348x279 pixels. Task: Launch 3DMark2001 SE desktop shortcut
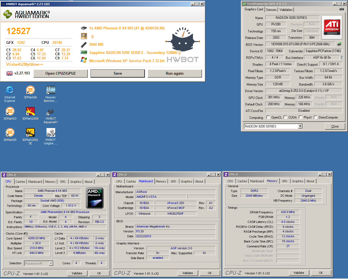(30, 136)
